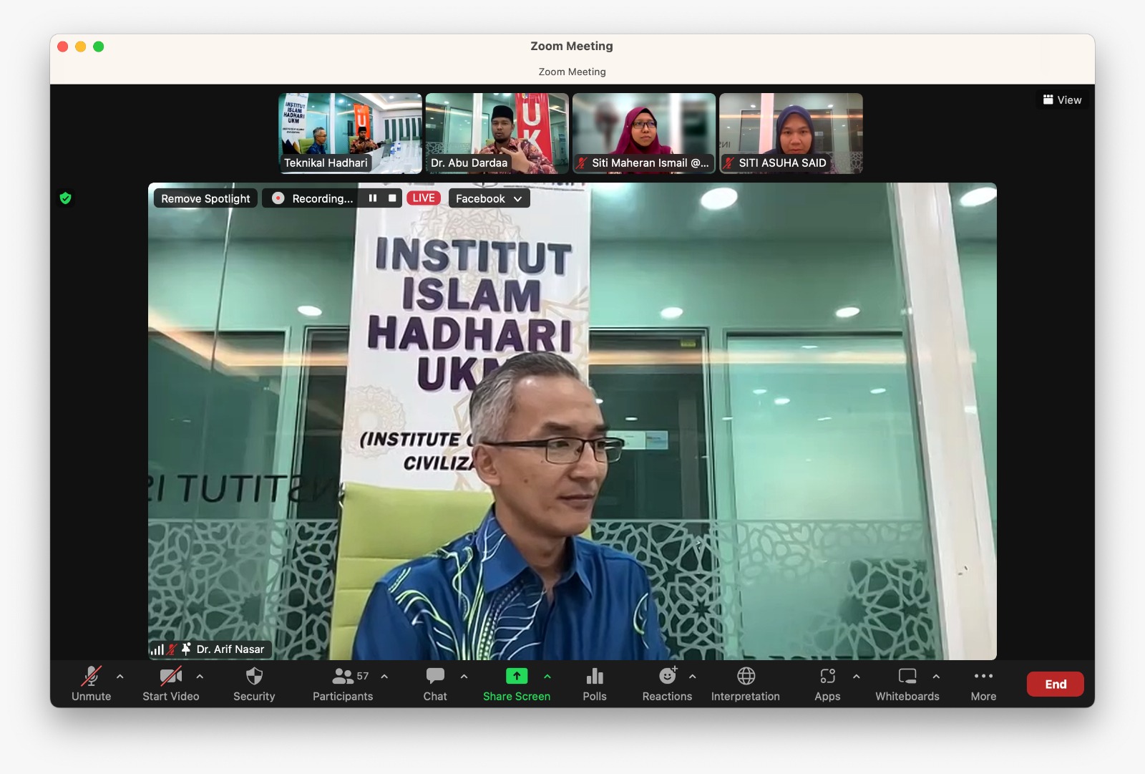Turn on camera with Start Video
The height and width of the screenshot is (774, 1145).
pyautogui.click(x=170, y=684)
